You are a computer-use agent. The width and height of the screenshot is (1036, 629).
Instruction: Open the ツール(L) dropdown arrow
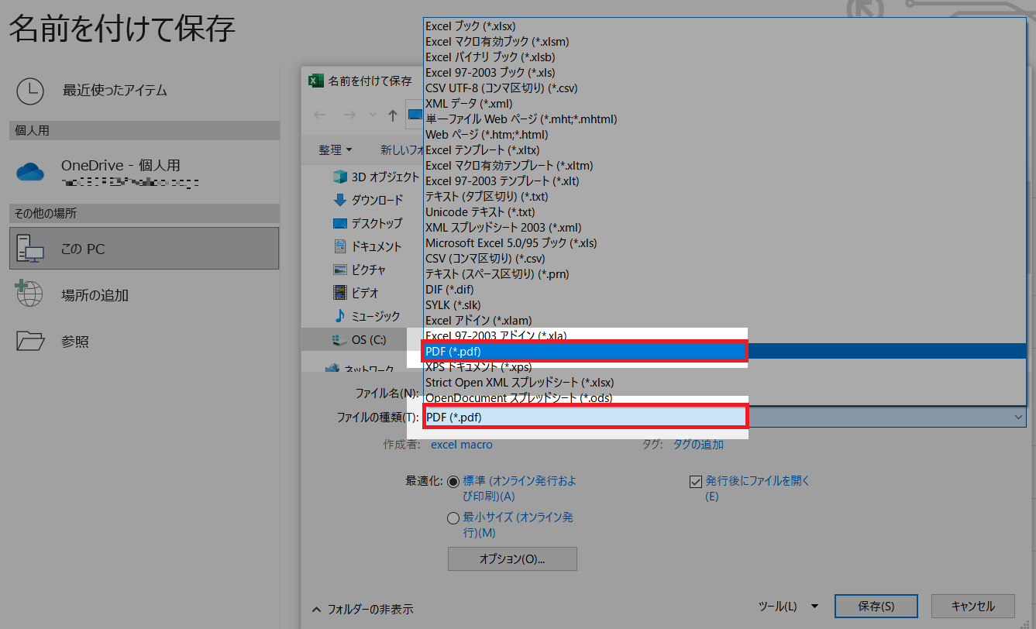click(814, 606)
